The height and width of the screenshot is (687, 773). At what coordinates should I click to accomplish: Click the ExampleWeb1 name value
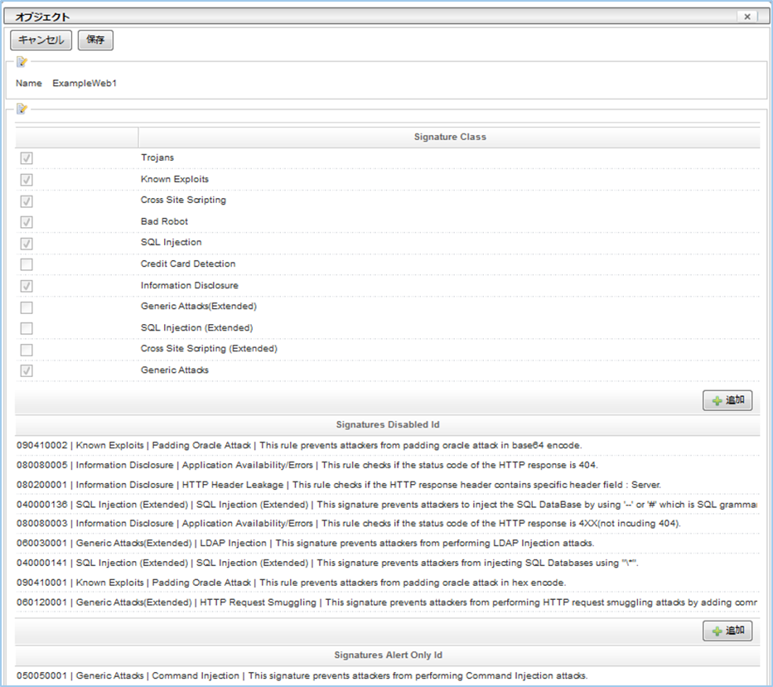(85, 84)
